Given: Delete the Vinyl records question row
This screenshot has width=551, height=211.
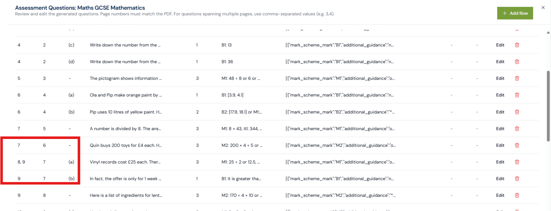Looking at the screenshot, I should 517,162.
